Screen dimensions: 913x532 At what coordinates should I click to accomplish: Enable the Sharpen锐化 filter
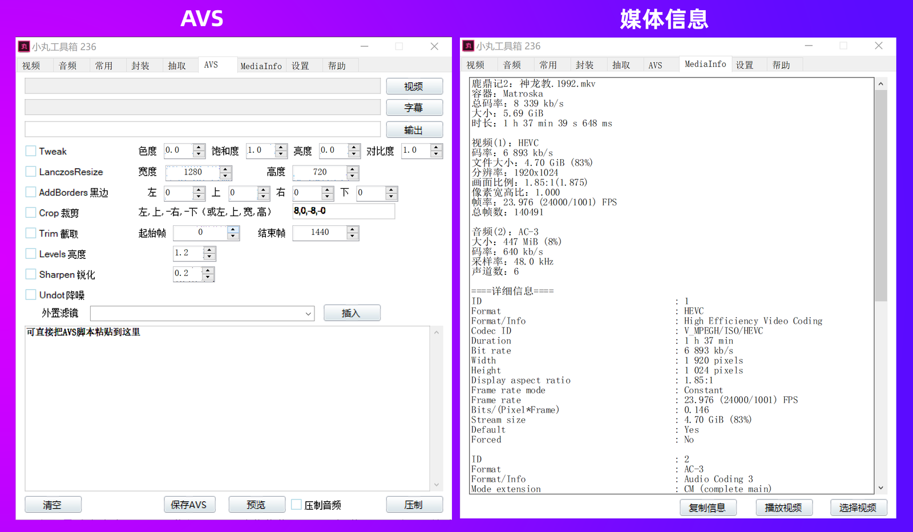click(31, 274)
